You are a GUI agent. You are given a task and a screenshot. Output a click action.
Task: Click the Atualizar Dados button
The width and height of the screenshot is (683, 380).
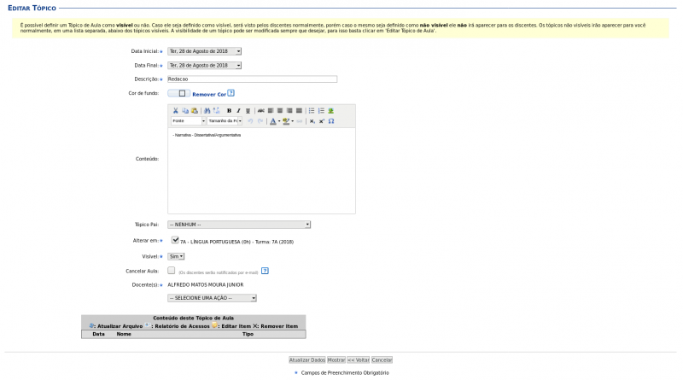(x=306, y=360)
